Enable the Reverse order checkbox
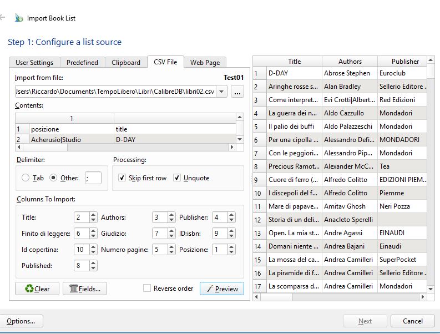Viewport: 440px width, 334px height. click(147, 289)
